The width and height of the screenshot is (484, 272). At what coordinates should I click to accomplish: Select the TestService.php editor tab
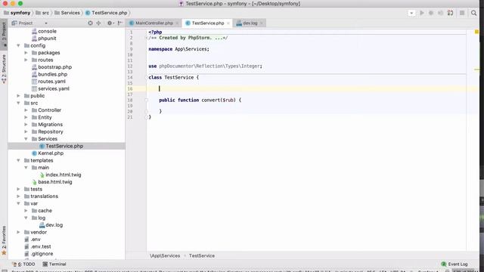pos(208,23)
